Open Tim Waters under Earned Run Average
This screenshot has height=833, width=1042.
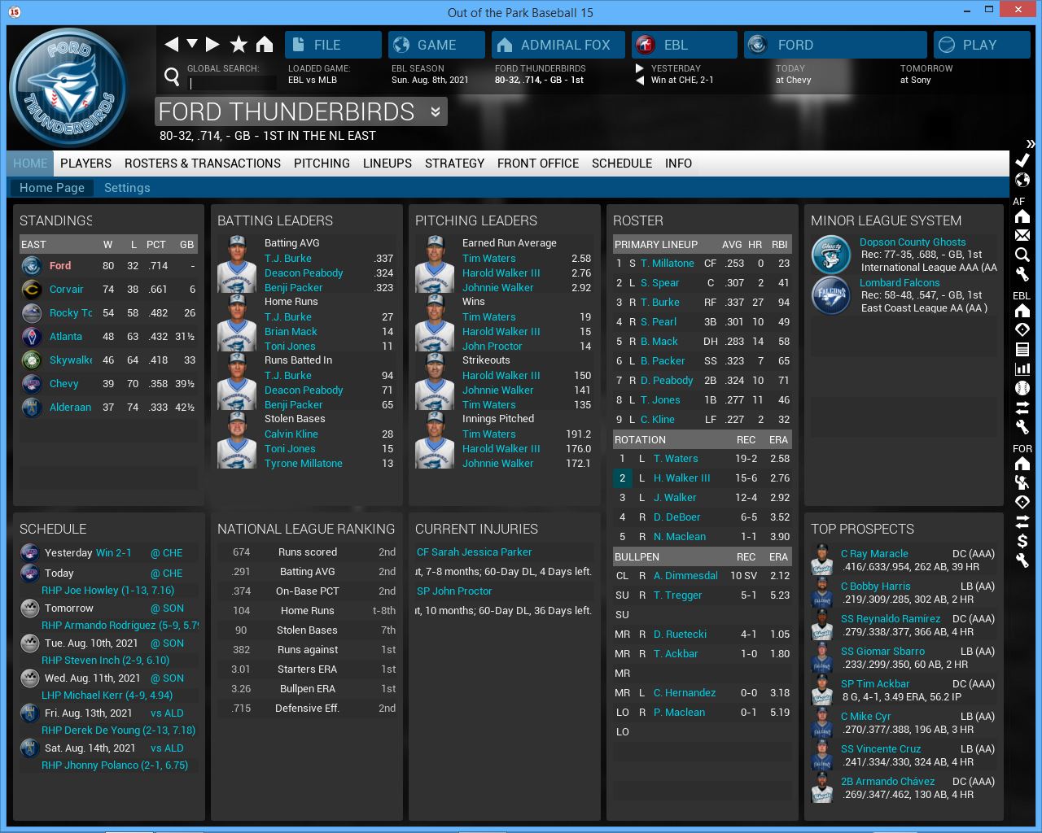(x=488, y=259)
